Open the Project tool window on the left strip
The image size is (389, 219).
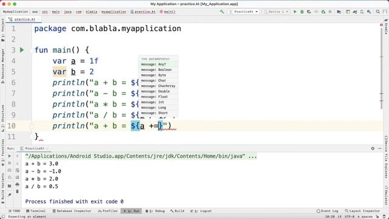(2, 30)
